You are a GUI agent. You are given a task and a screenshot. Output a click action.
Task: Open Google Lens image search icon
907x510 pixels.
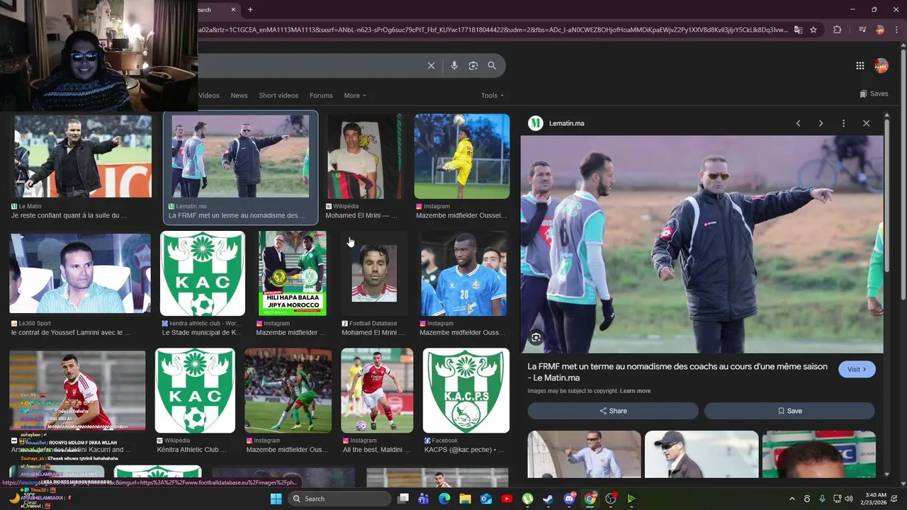coord(473,65)
